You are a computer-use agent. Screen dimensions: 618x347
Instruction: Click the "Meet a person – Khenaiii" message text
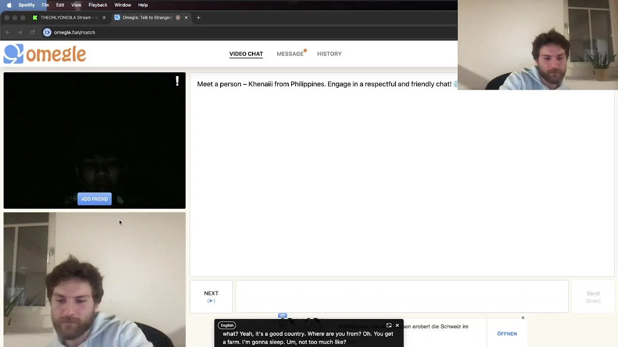click(x=324, y=84)
